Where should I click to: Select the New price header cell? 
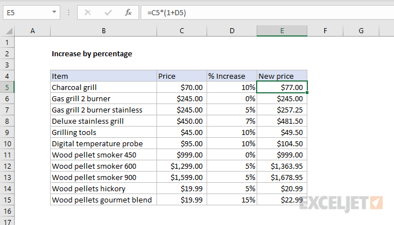point(282,76)
